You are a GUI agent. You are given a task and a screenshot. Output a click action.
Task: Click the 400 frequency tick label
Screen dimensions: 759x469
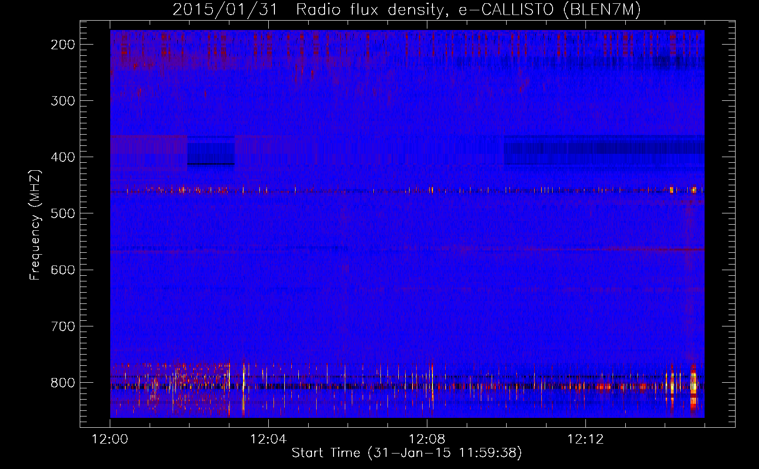pos(62,157)
